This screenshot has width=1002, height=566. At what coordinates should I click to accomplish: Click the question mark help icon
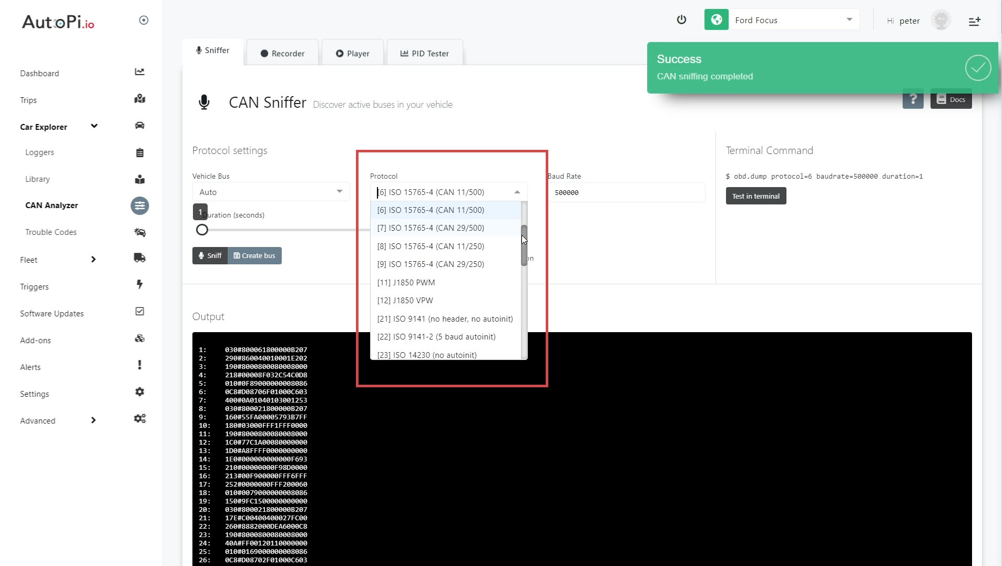pos(913,99)
